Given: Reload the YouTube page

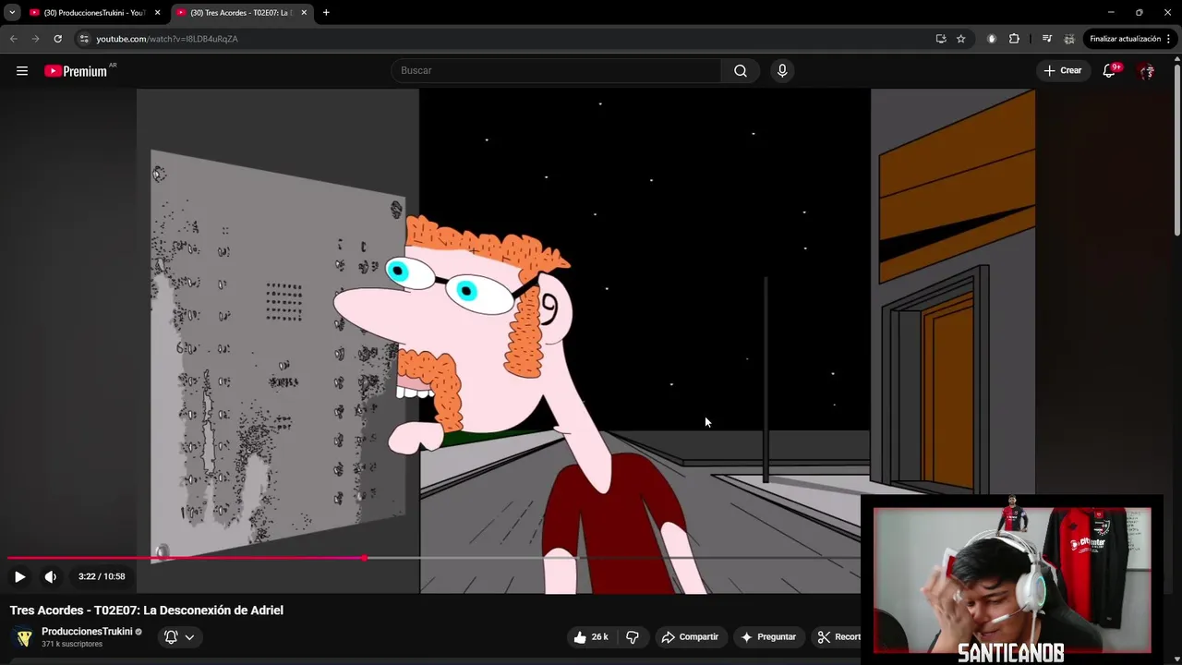Looking at the screenshot, I should point(57,39).
